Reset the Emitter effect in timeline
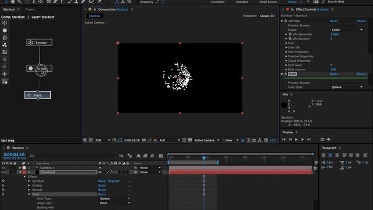 (102, 185)
